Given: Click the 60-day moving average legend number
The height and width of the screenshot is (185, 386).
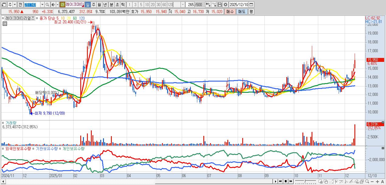Looking at the screenshot, I should [x=75, y=18].
